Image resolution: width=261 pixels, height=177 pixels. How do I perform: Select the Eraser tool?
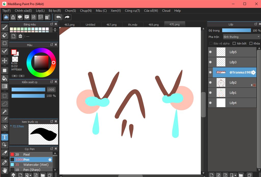click(x=5, y=35)
